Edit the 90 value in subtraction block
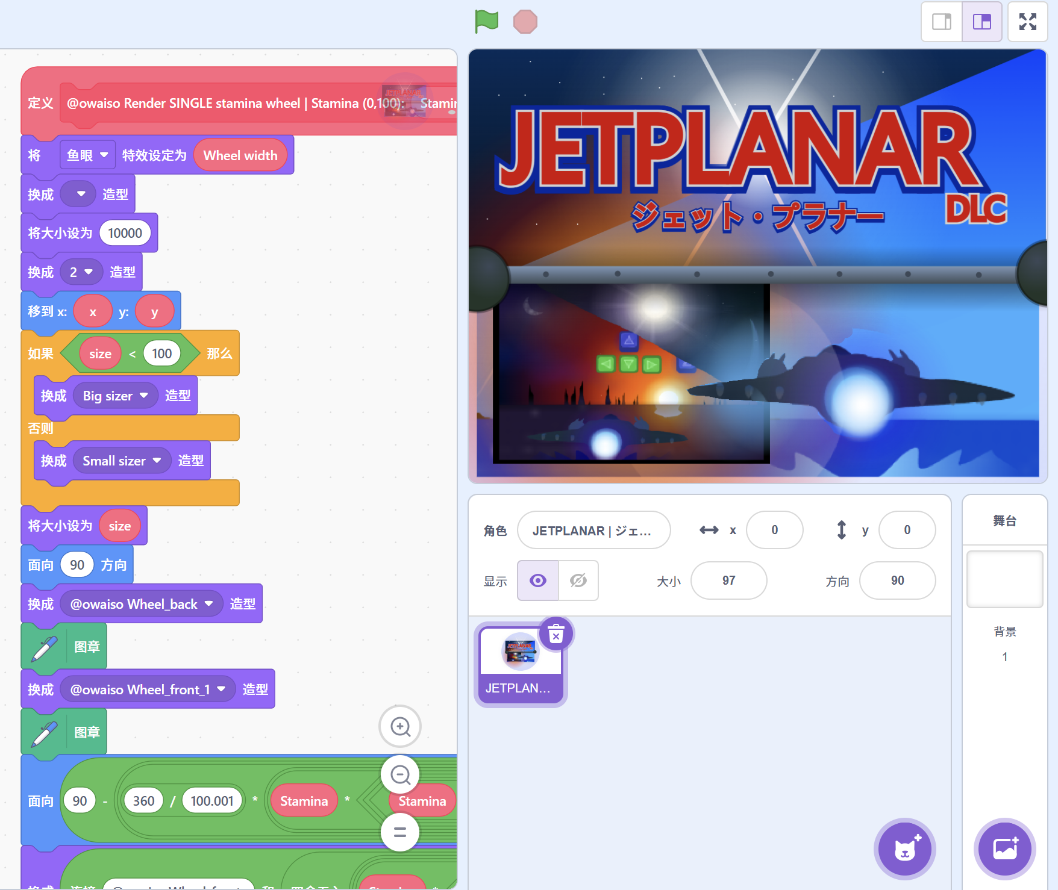The height and width of the screenshot is (890, 1058). pos(80,801)
